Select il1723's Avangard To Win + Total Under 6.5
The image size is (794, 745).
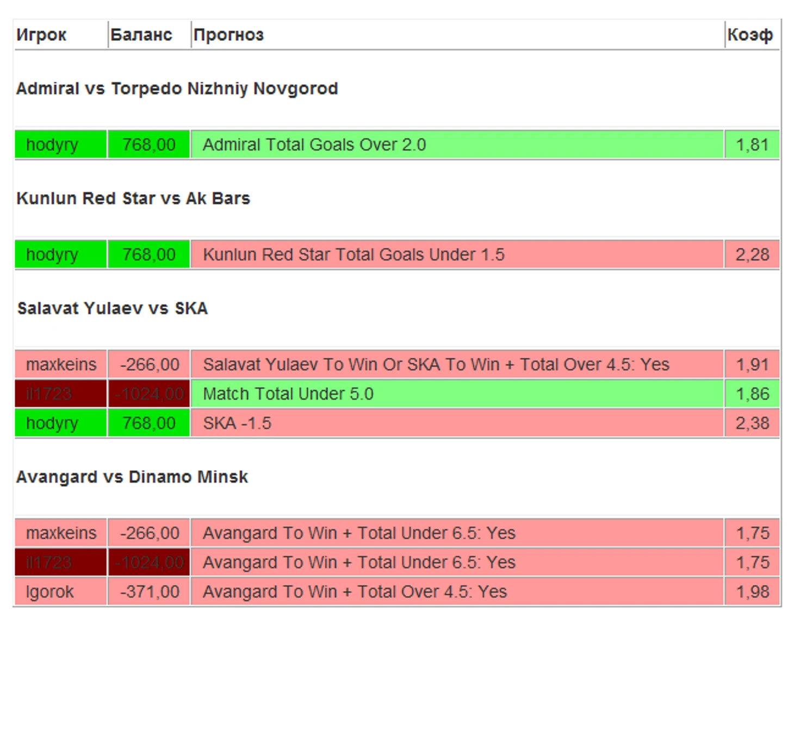[x=457, y=562]
